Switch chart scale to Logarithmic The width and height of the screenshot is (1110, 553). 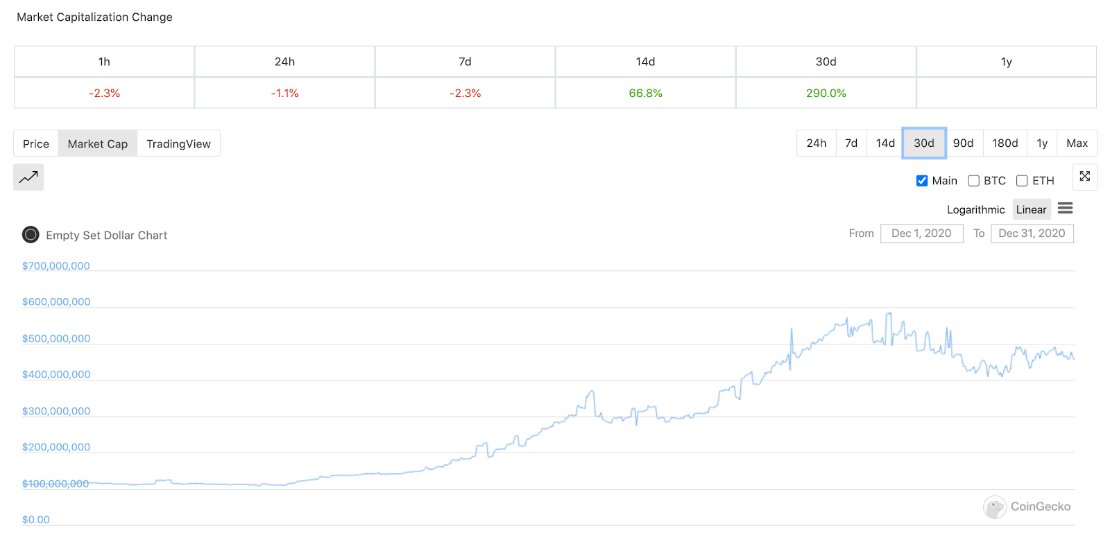pos(975,209)
